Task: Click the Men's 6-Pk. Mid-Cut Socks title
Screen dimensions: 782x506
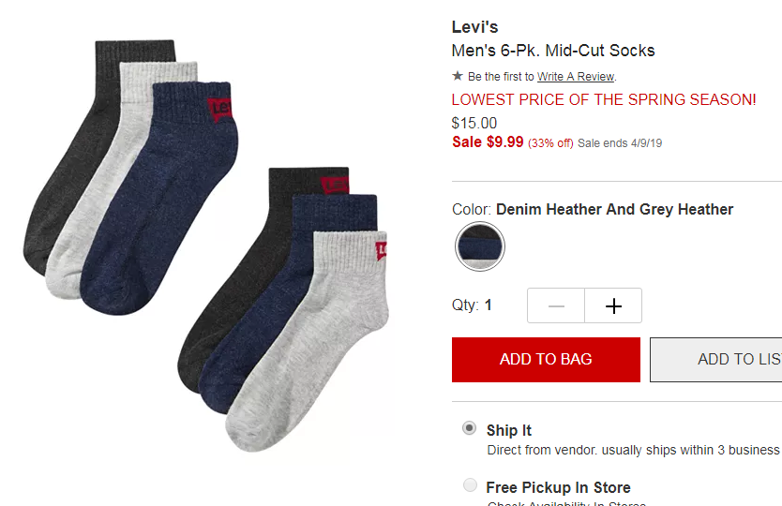Action: pyautogui.click(x=553, y=51)
